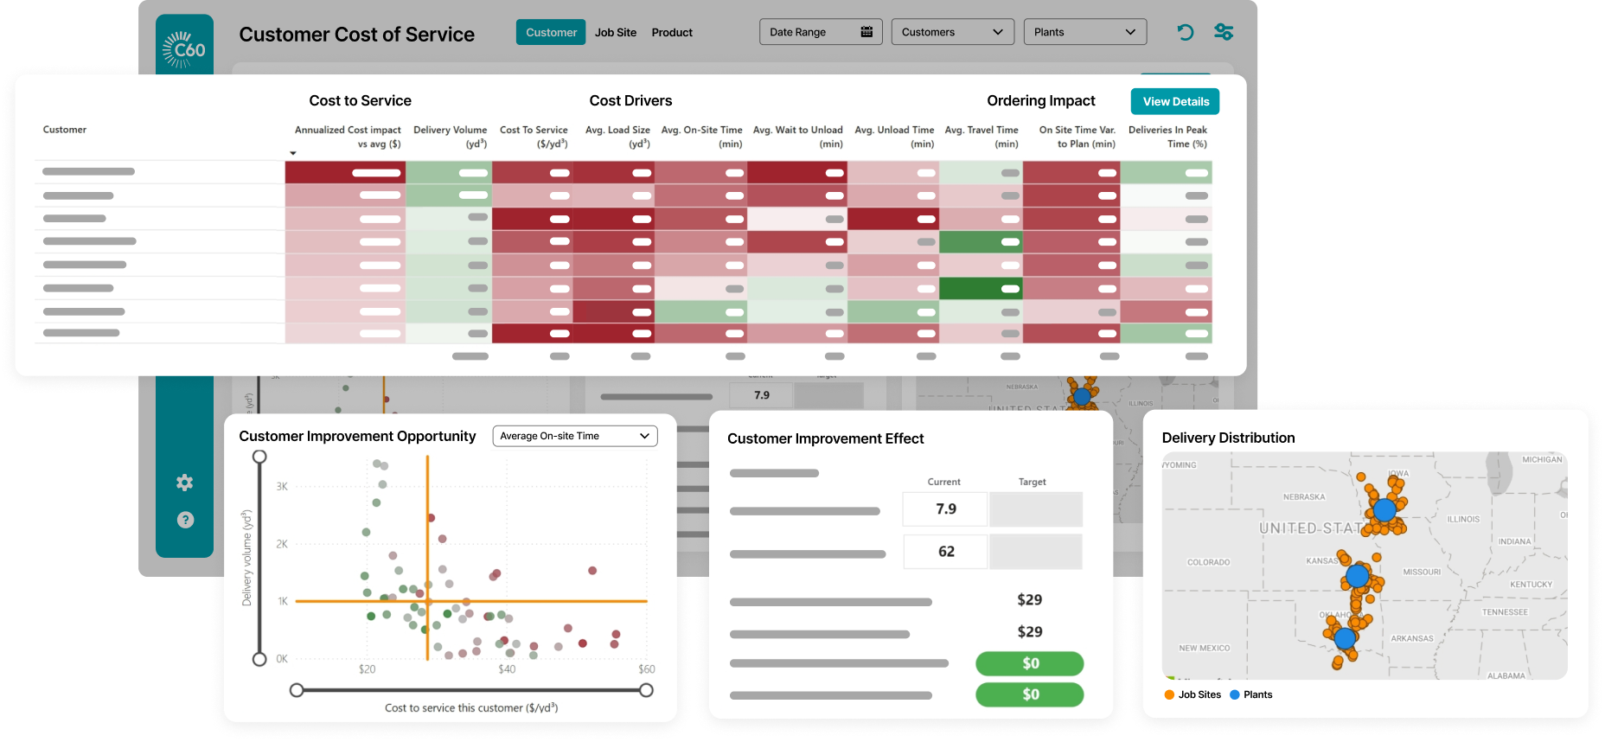Open the Average On-site Time dropdown
The width and height of the screenshot is (1605, 742).
(575, 436)
